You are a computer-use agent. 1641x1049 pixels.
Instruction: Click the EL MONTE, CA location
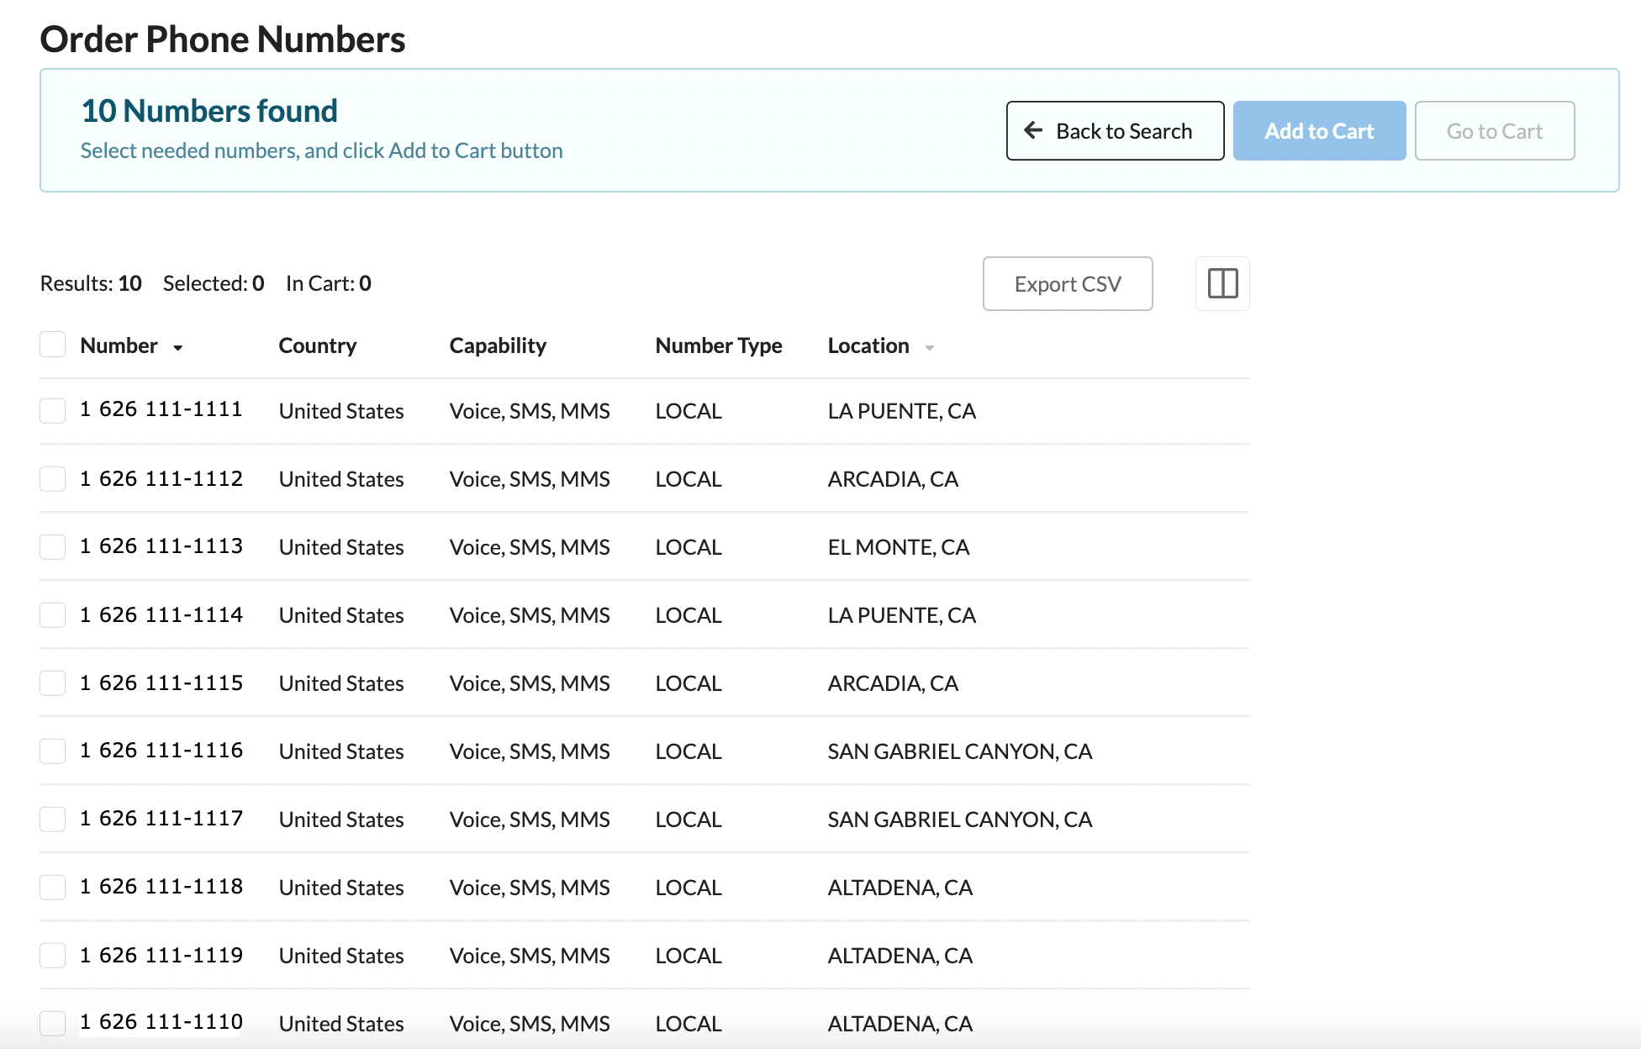point(899,547)
